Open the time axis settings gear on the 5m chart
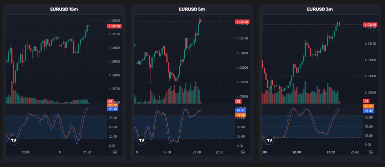Viewport: 385px width, 167px height. [243, 153]
